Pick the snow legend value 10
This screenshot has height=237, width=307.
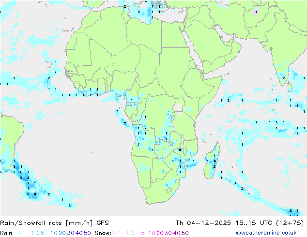[152, 233]
